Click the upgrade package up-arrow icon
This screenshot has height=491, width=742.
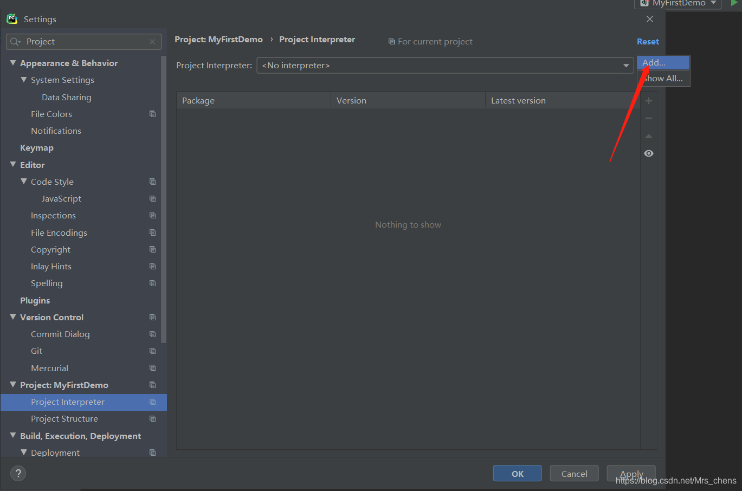[649, 136]
